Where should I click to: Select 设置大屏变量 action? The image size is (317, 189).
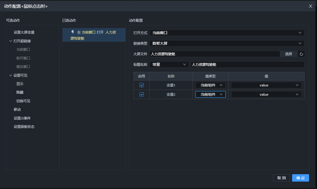pos(24,32)
